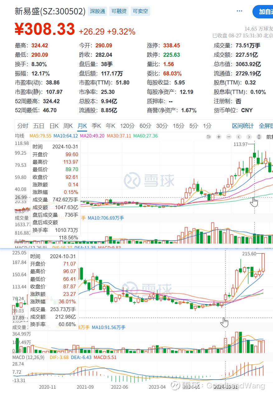Click the 跌停 value 225.63

point(172,55)
